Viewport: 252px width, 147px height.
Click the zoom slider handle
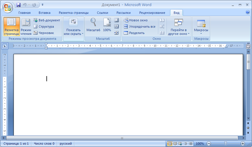tap(225, 143)
